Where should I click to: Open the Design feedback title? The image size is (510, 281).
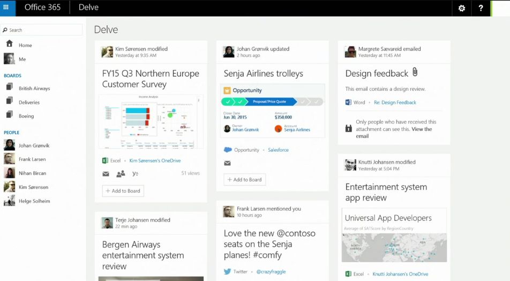tap(377, 73)
